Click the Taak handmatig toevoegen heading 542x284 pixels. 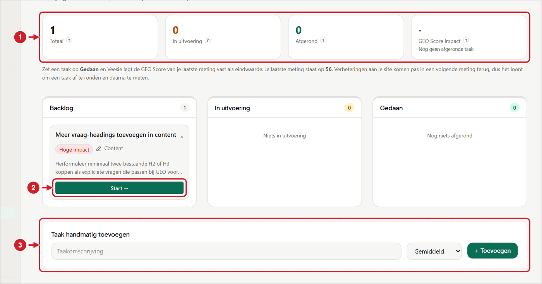[x=90, y=234]
